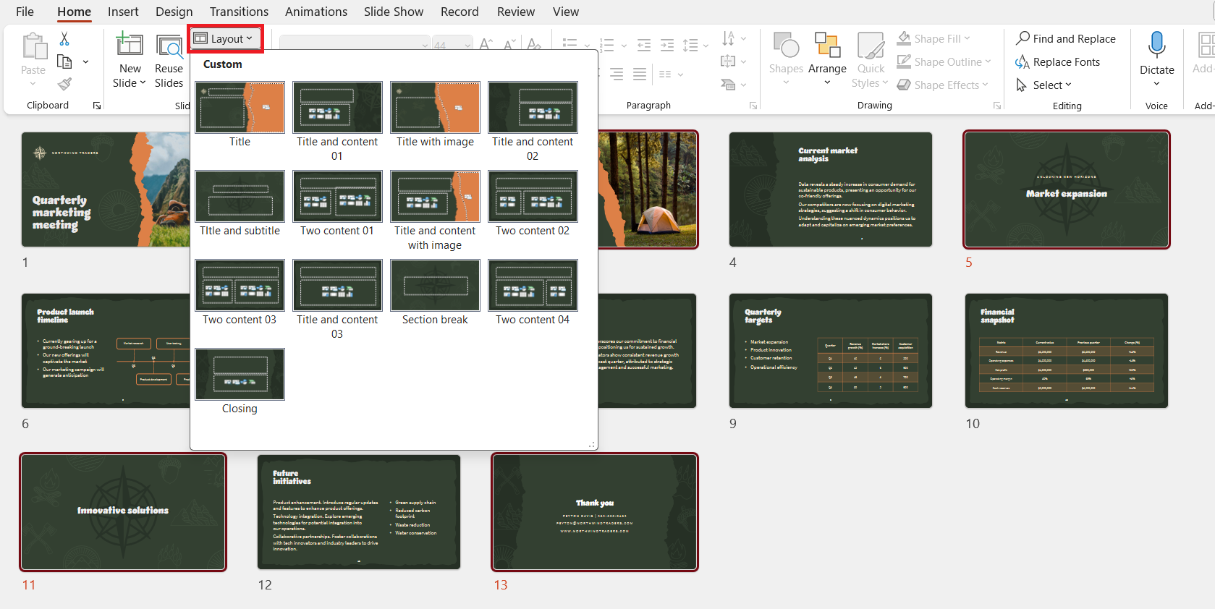Click the text direction icon

pyautogui.click(x=729, y=38)
